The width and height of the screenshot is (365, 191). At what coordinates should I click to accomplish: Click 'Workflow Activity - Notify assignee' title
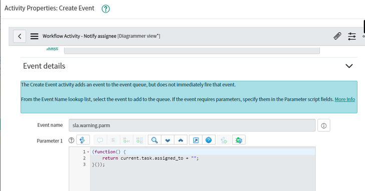[80, 36]
